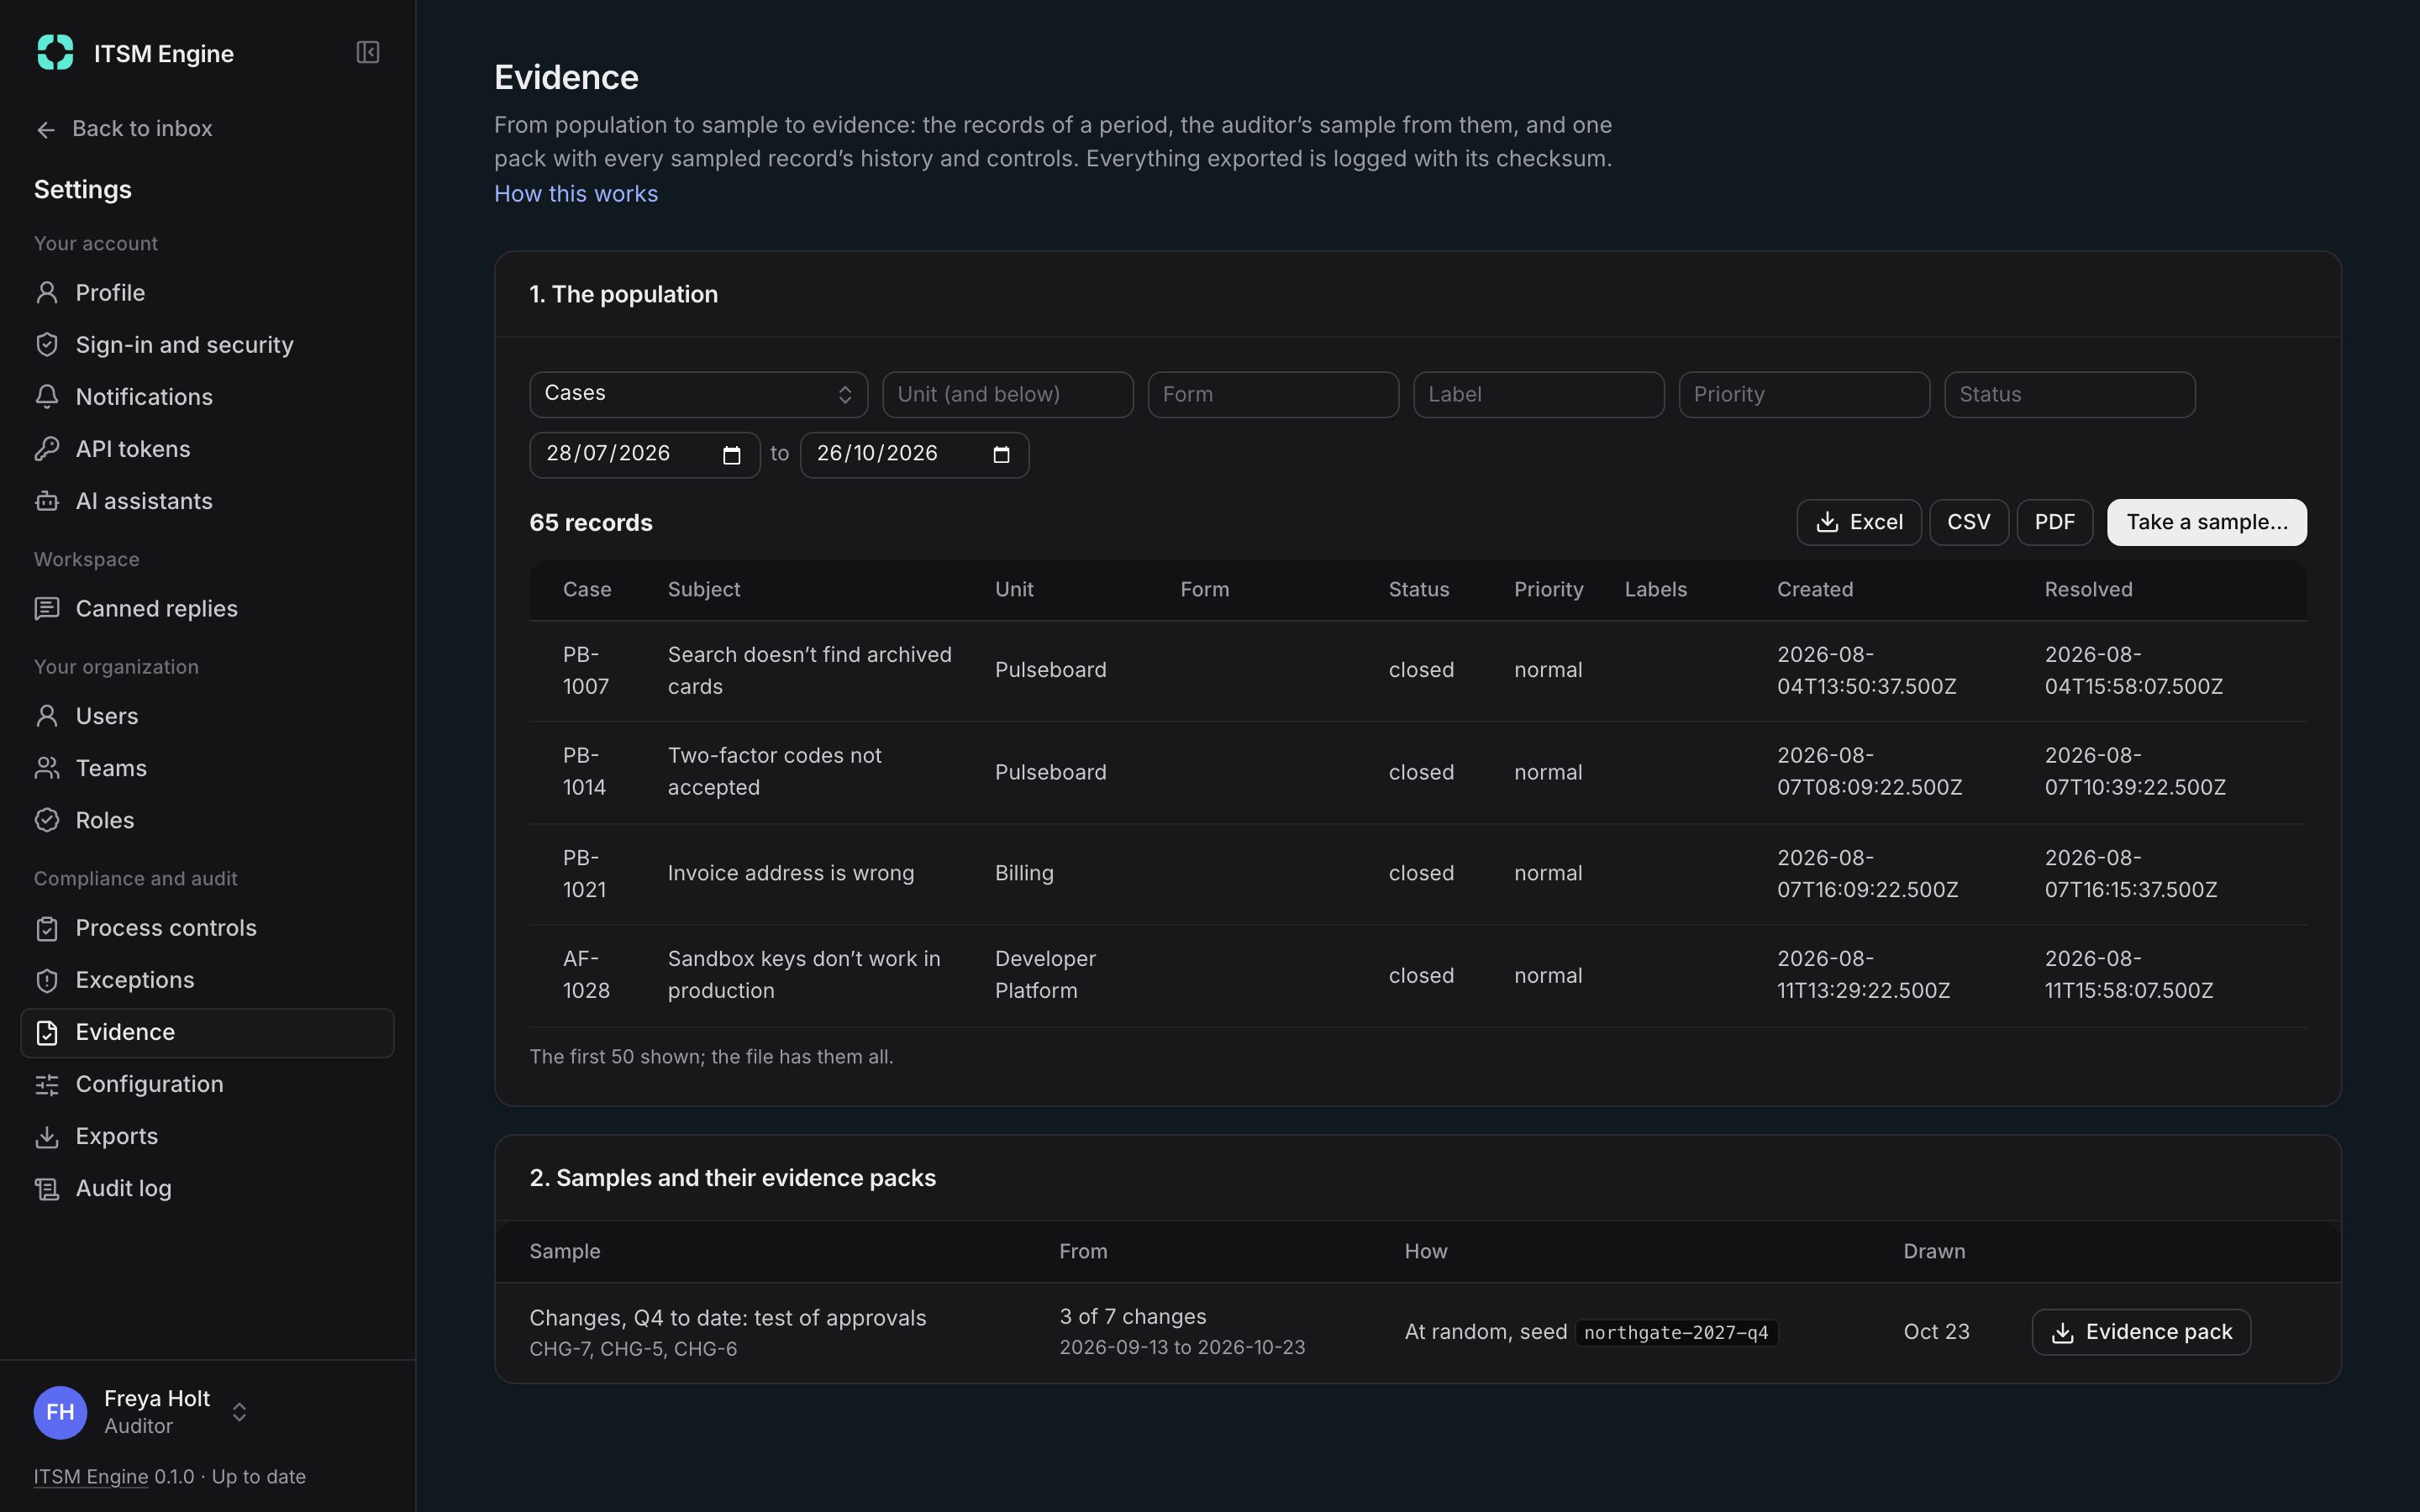The image size is (2420, 1512).
Task: Click the Back to inbox arrow icon
Action: [46, 129]
